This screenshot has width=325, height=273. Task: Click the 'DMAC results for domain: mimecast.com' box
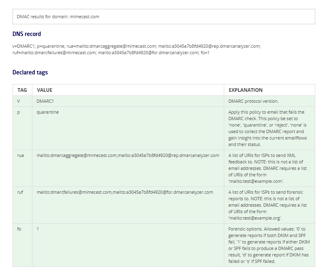tap(164, 17)
